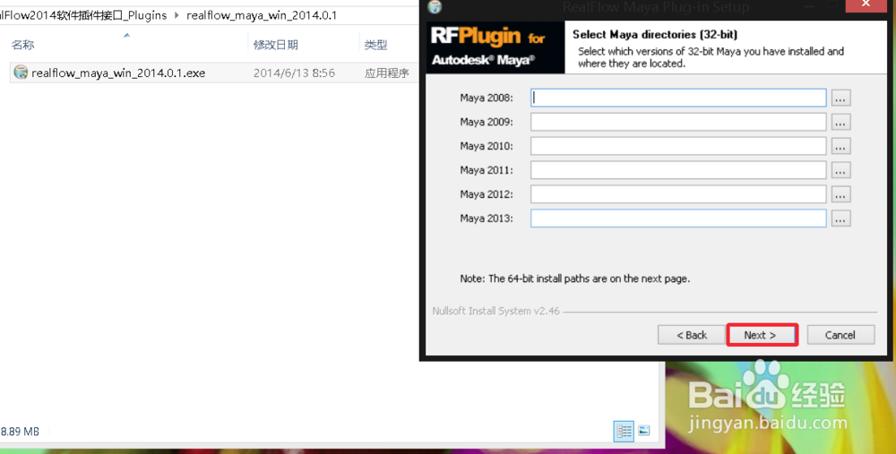Browse for the Maya 2010 directory
The height and width of the screenshot is (454, 896).
coord(840,146)
